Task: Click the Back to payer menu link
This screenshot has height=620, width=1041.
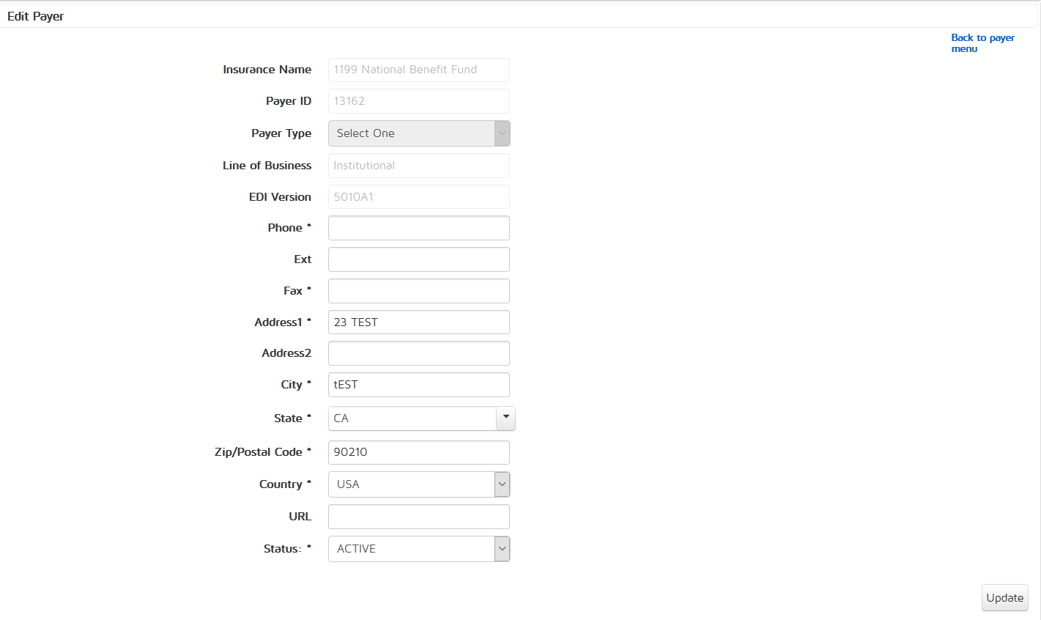Action: (982, 43)
